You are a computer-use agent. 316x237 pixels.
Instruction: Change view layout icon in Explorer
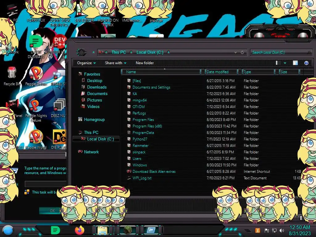tap(278, 63)
